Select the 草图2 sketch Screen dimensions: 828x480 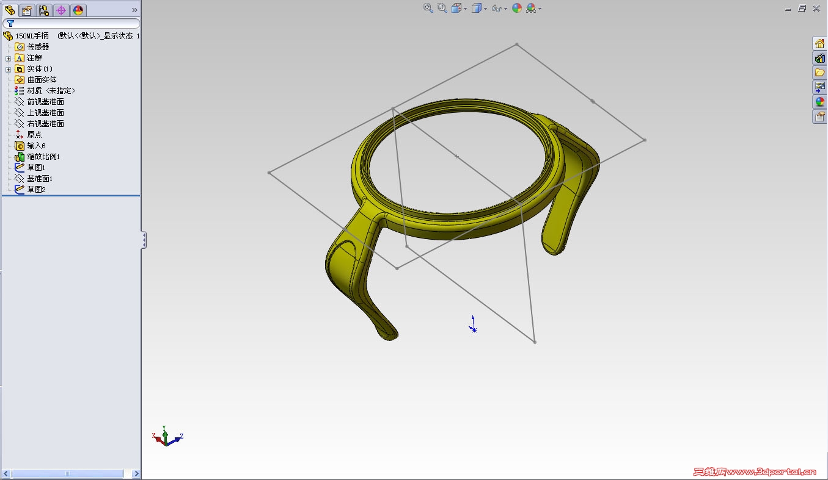tap(36, 190)
